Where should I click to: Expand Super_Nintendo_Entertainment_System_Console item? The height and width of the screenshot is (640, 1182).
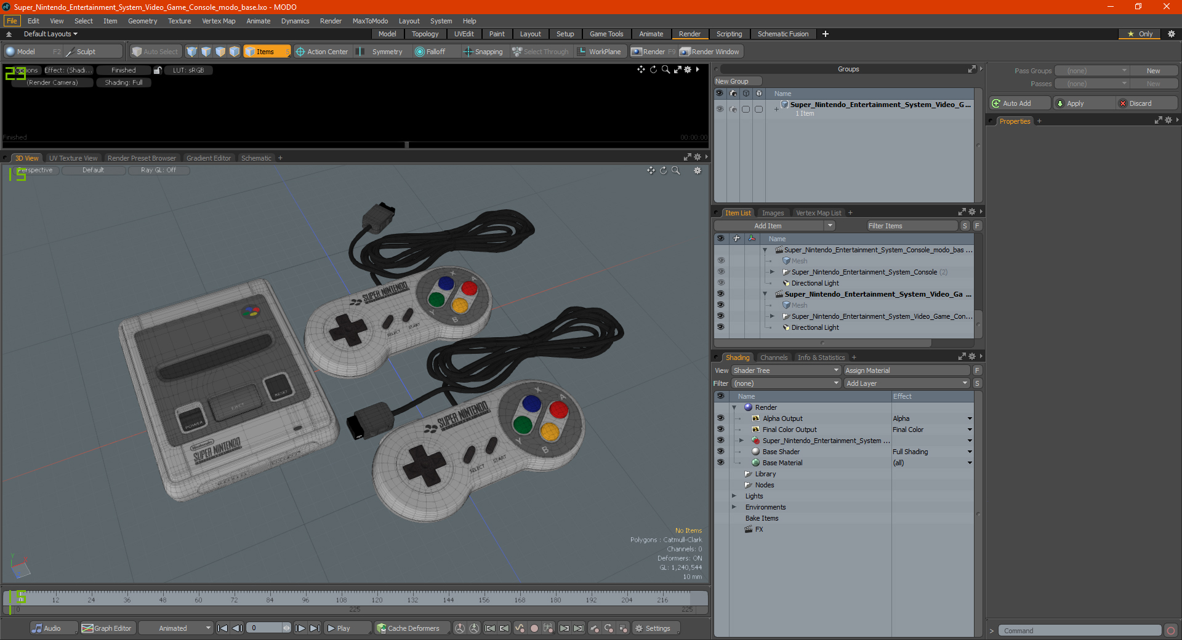pos(772,272)
